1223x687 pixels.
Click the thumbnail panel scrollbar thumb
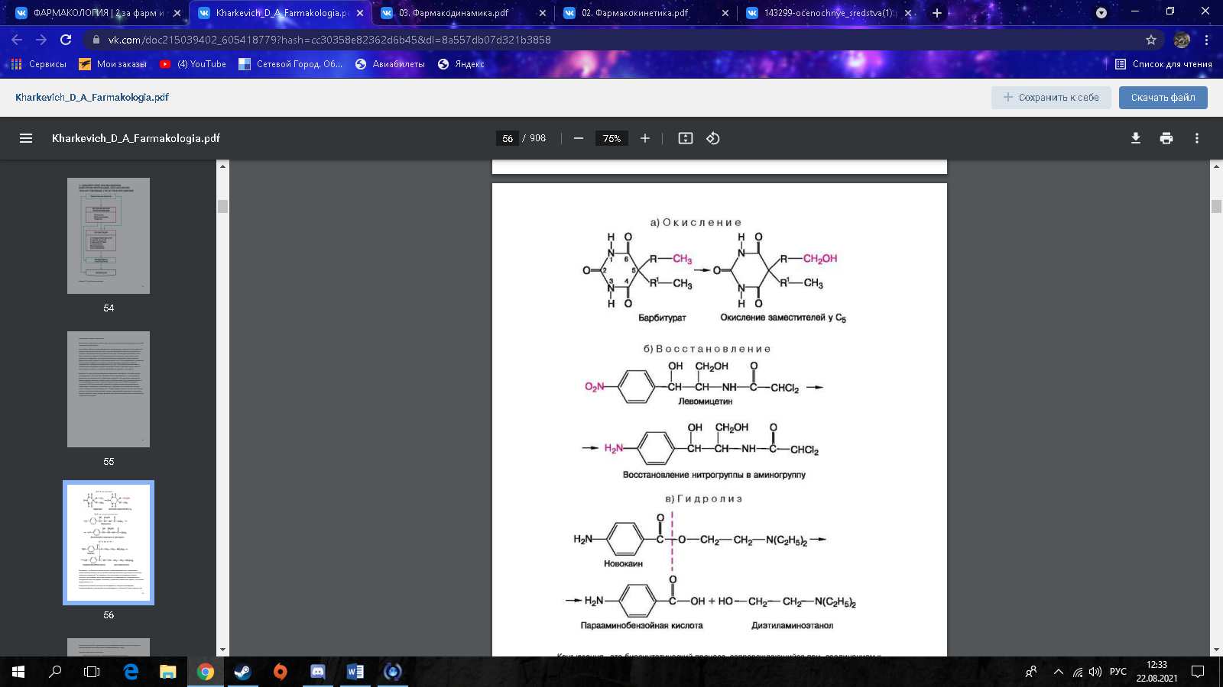[222, 206]
